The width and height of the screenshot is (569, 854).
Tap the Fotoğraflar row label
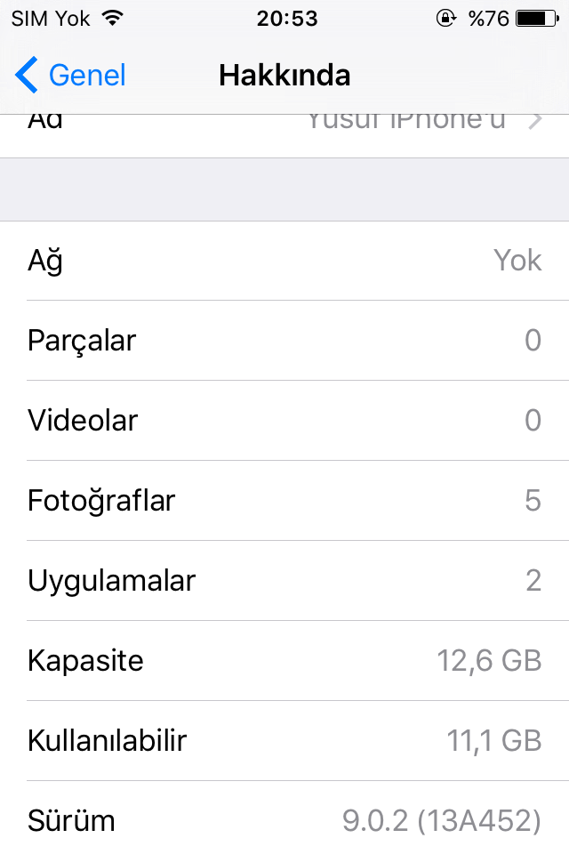click(x=101, y=501)
